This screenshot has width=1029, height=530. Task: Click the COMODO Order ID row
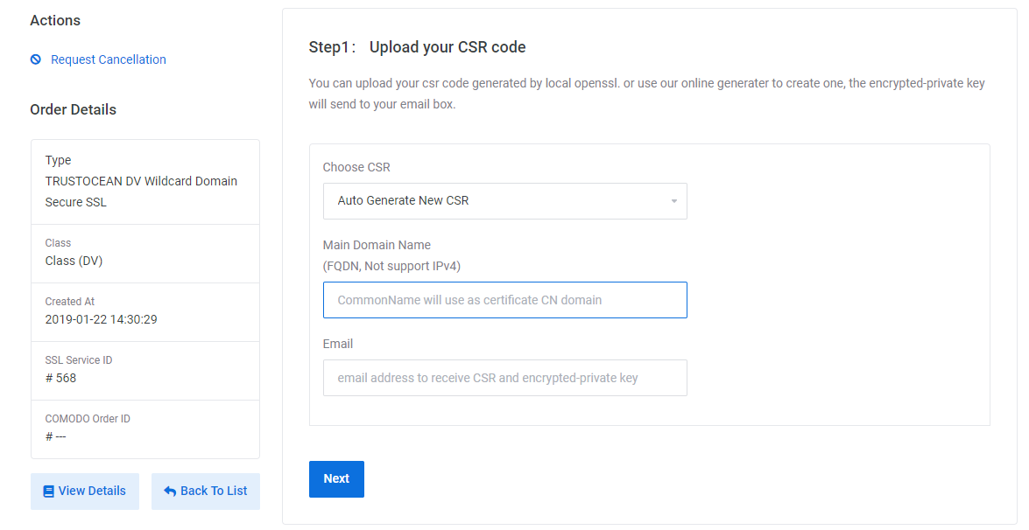click(x=145, y=429)
